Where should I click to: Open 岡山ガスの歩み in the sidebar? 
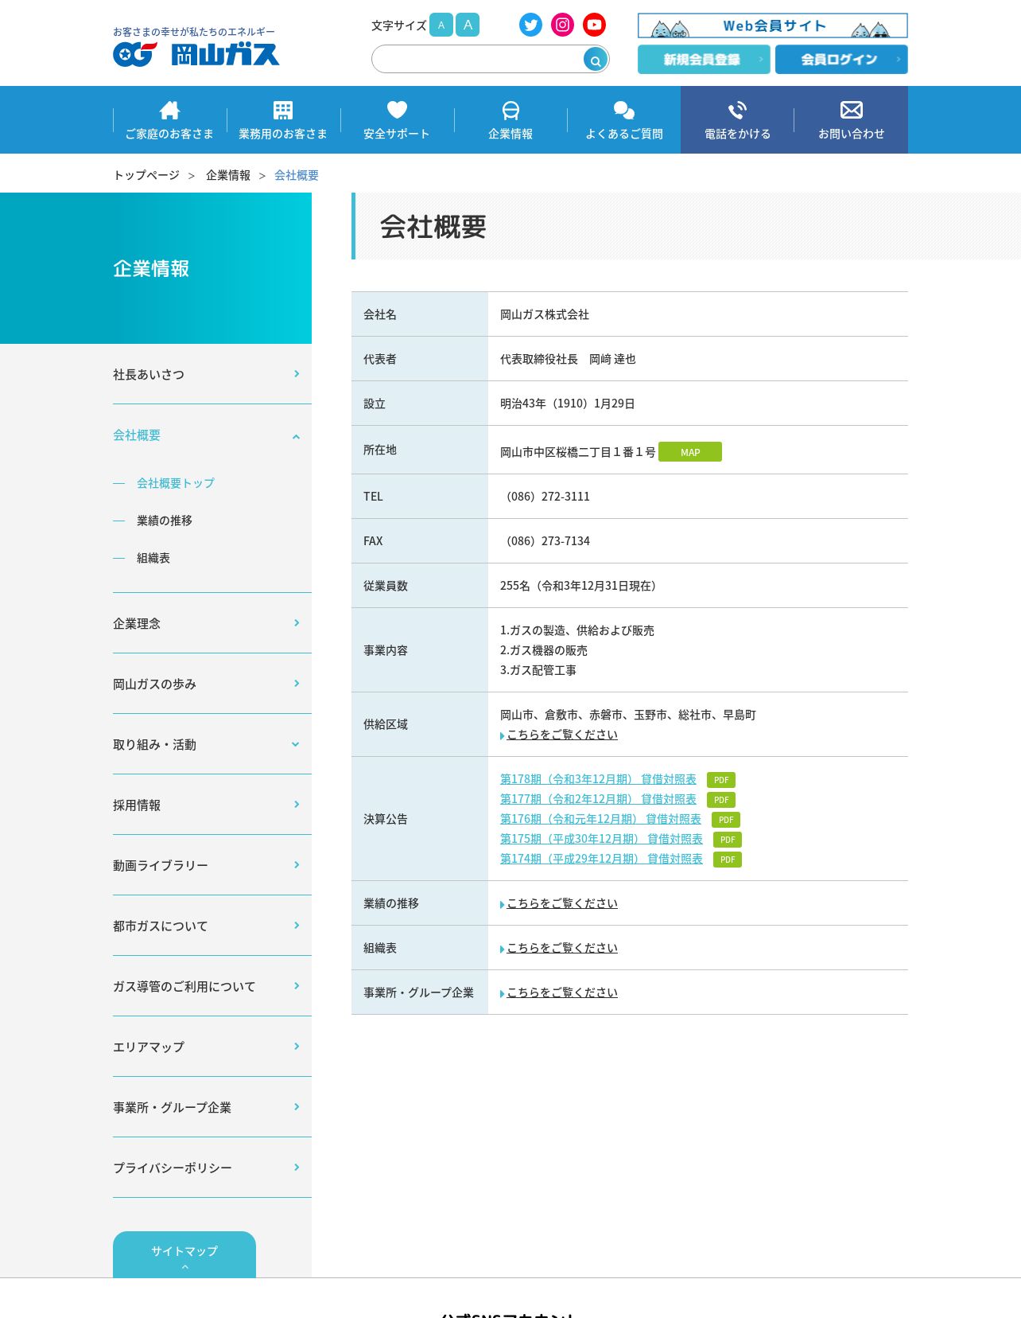coord(212,684)
